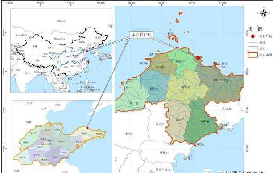273x173 pixels.
Task: Select the 即墨市 region label
Action: point(164,153)
